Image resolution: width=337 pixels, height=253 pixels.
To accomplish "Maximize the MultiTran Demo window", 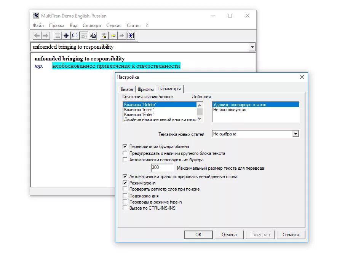I will (230, 16).
